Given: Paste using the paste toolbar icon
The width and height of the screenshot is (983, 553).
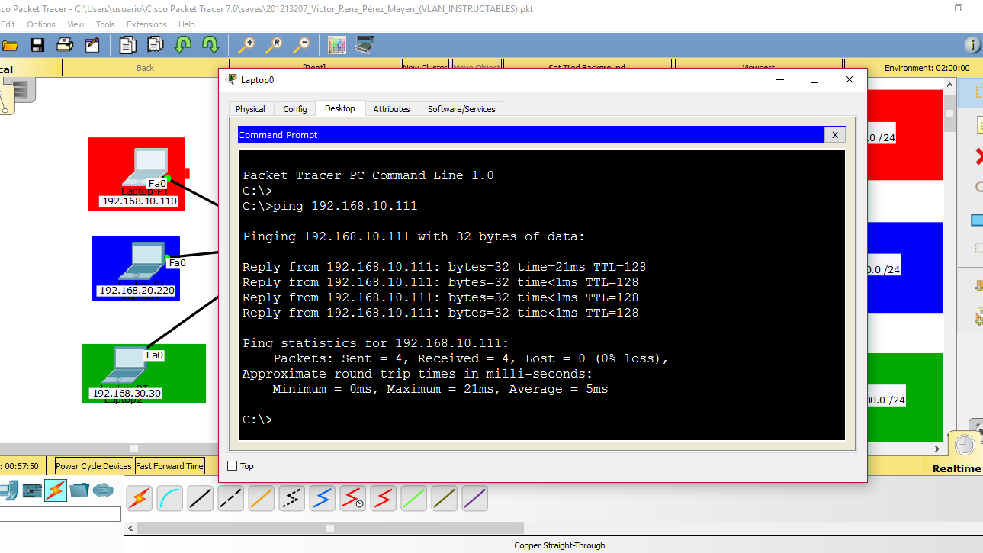Looking at the screenshot, I should pyautogui.click(x=156, y=45).
